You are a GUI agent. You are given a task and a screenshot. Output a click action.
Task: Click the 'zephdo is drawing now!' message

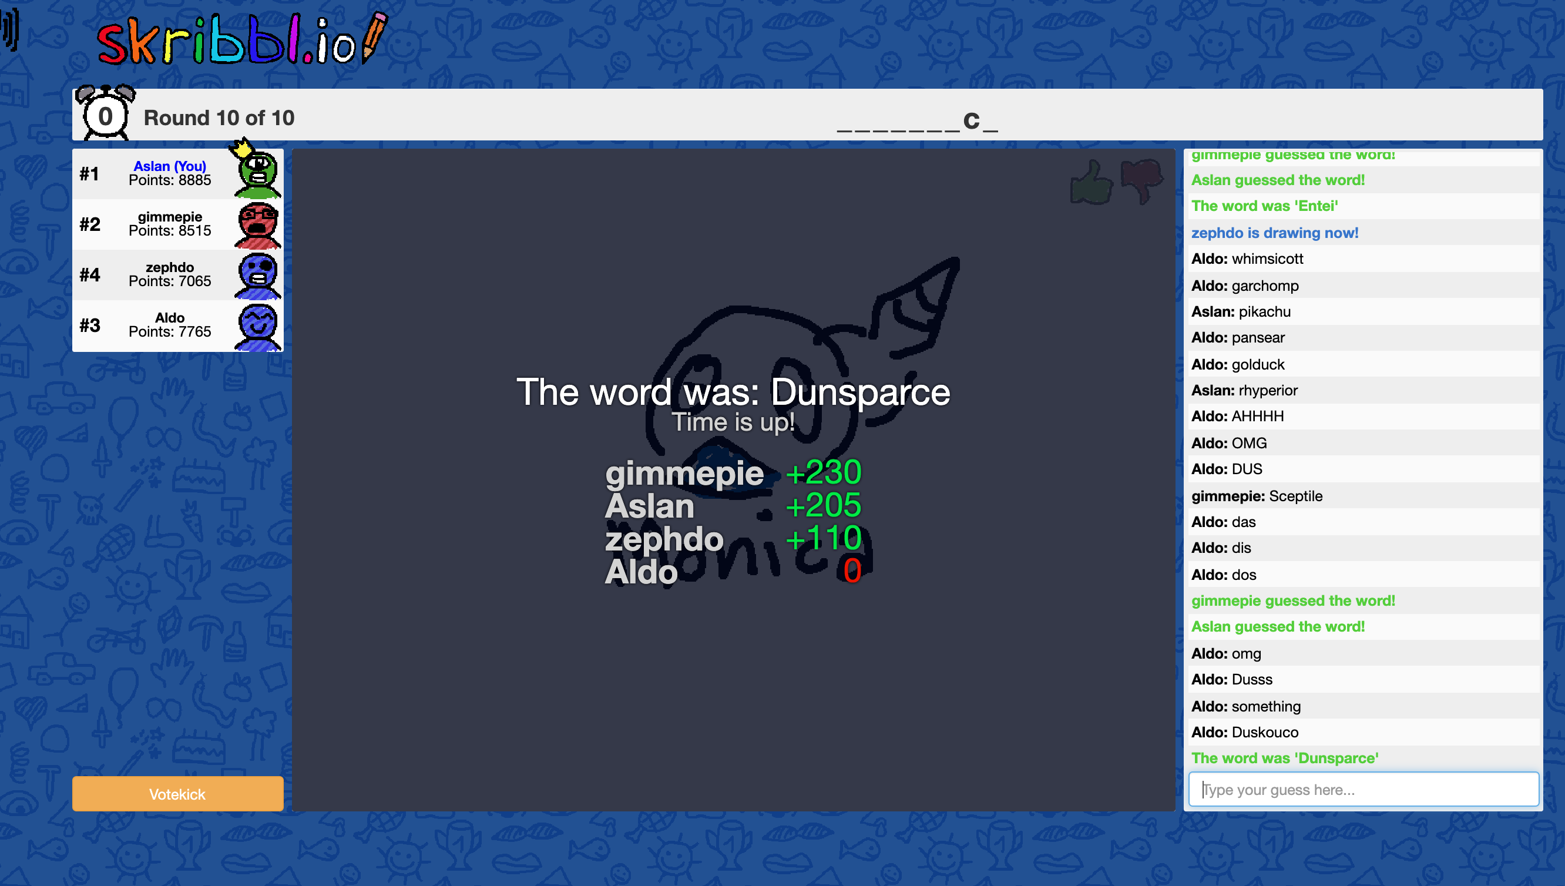(x=1274, y=233)
